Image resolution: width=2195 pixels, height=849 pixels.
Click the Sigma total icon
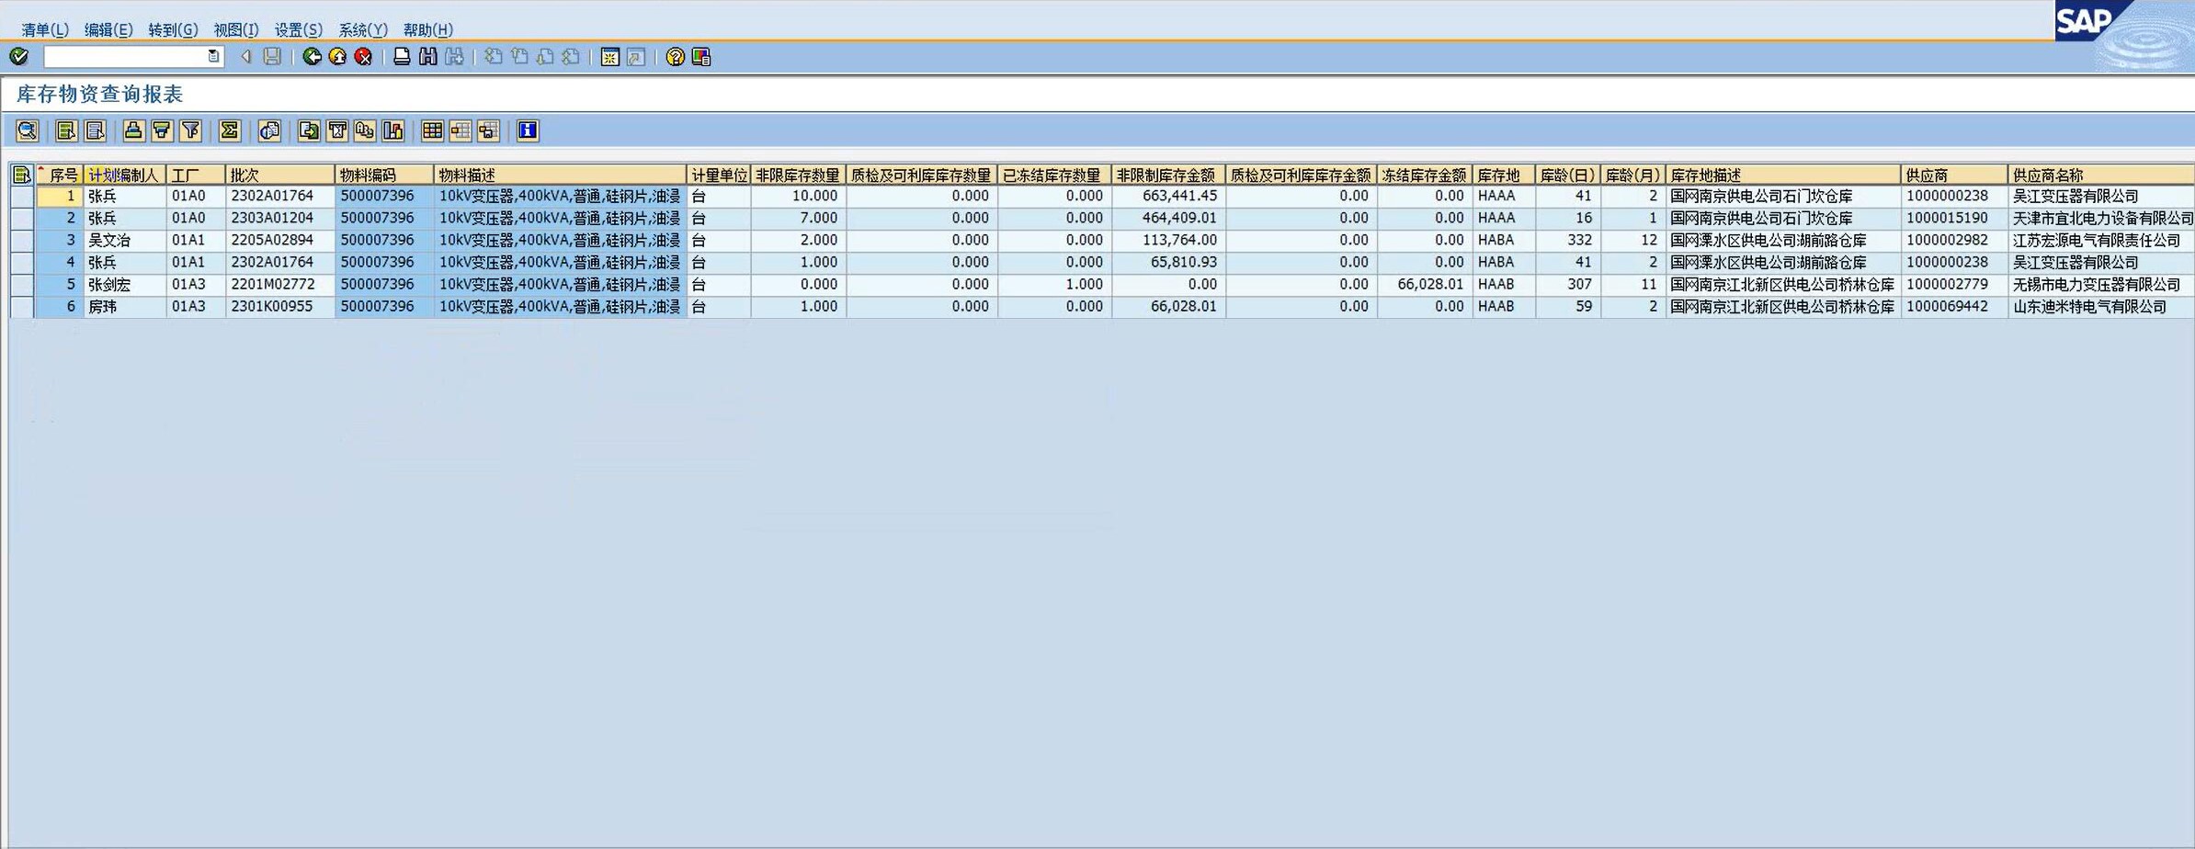pos(230,130)
